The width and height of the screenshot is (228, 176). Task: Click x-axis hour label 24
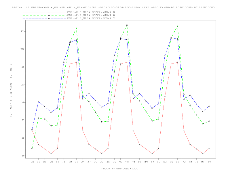click(83, 162)
